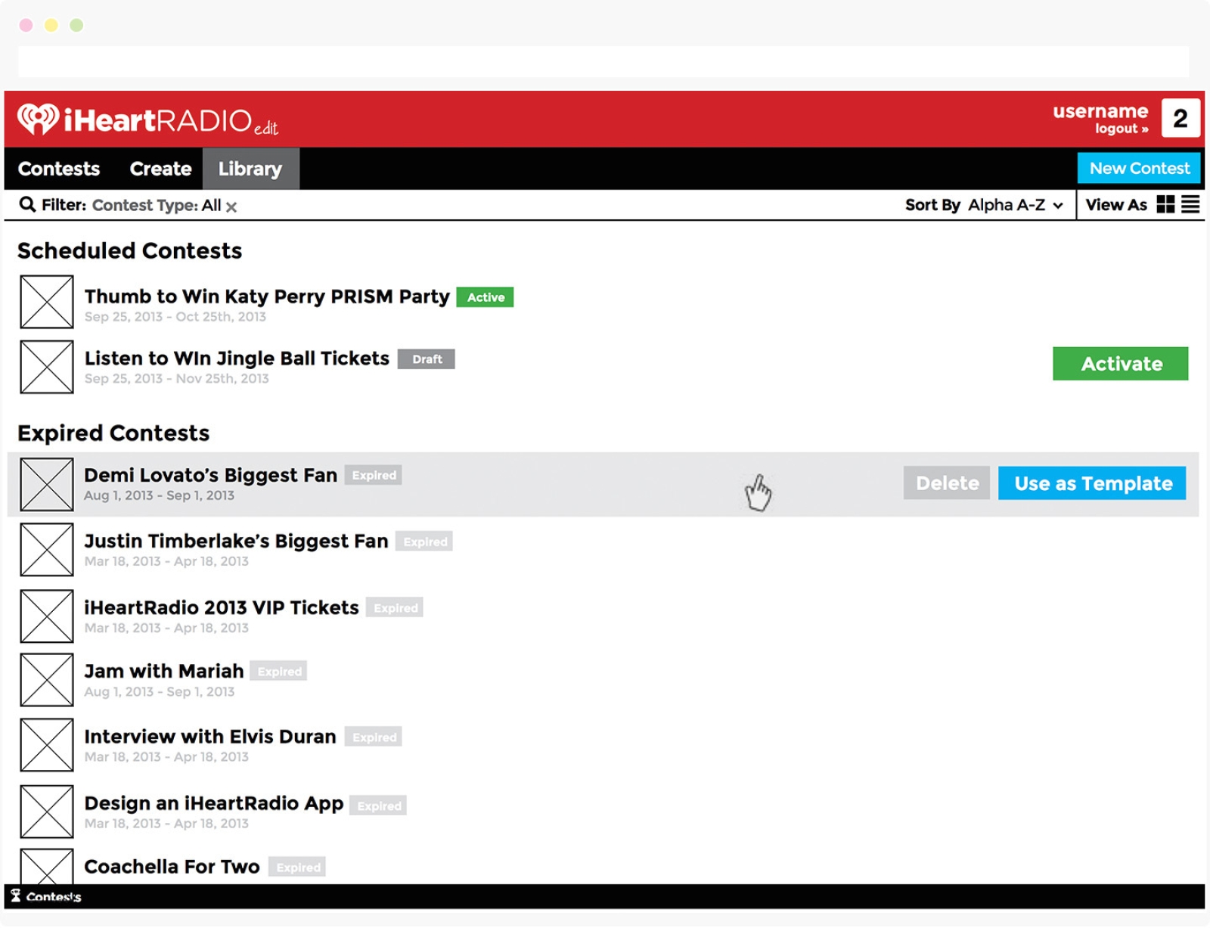Click iHeartRadio 2013 VIP Tickets thumbnail
1210x928 pixels.
(47, 616)
